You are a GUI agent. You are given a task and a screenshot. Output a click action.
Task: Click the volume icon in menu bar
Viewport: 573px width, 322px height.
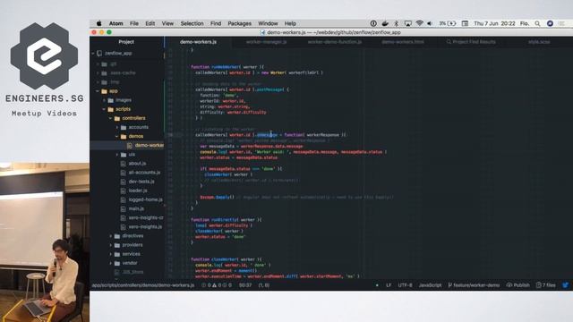(x=430, y=23)
